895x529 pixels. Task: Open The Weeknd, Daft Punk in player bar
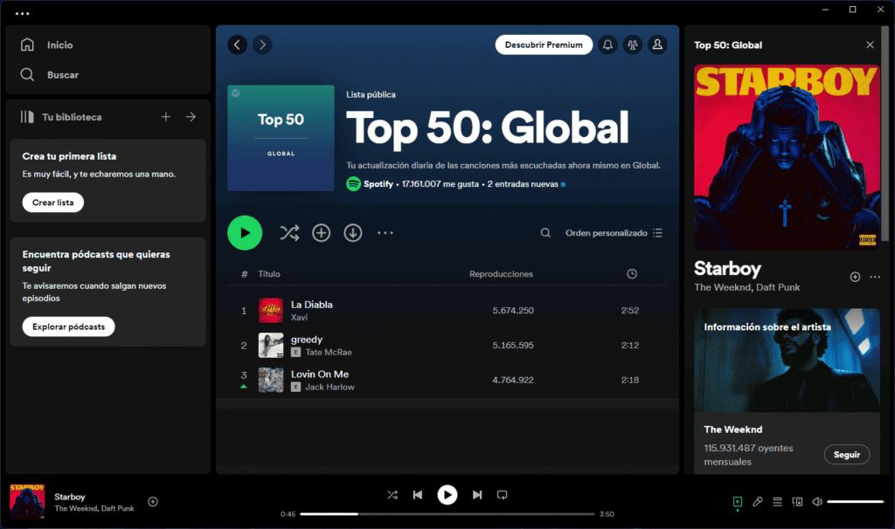click(x=94, y=508)
